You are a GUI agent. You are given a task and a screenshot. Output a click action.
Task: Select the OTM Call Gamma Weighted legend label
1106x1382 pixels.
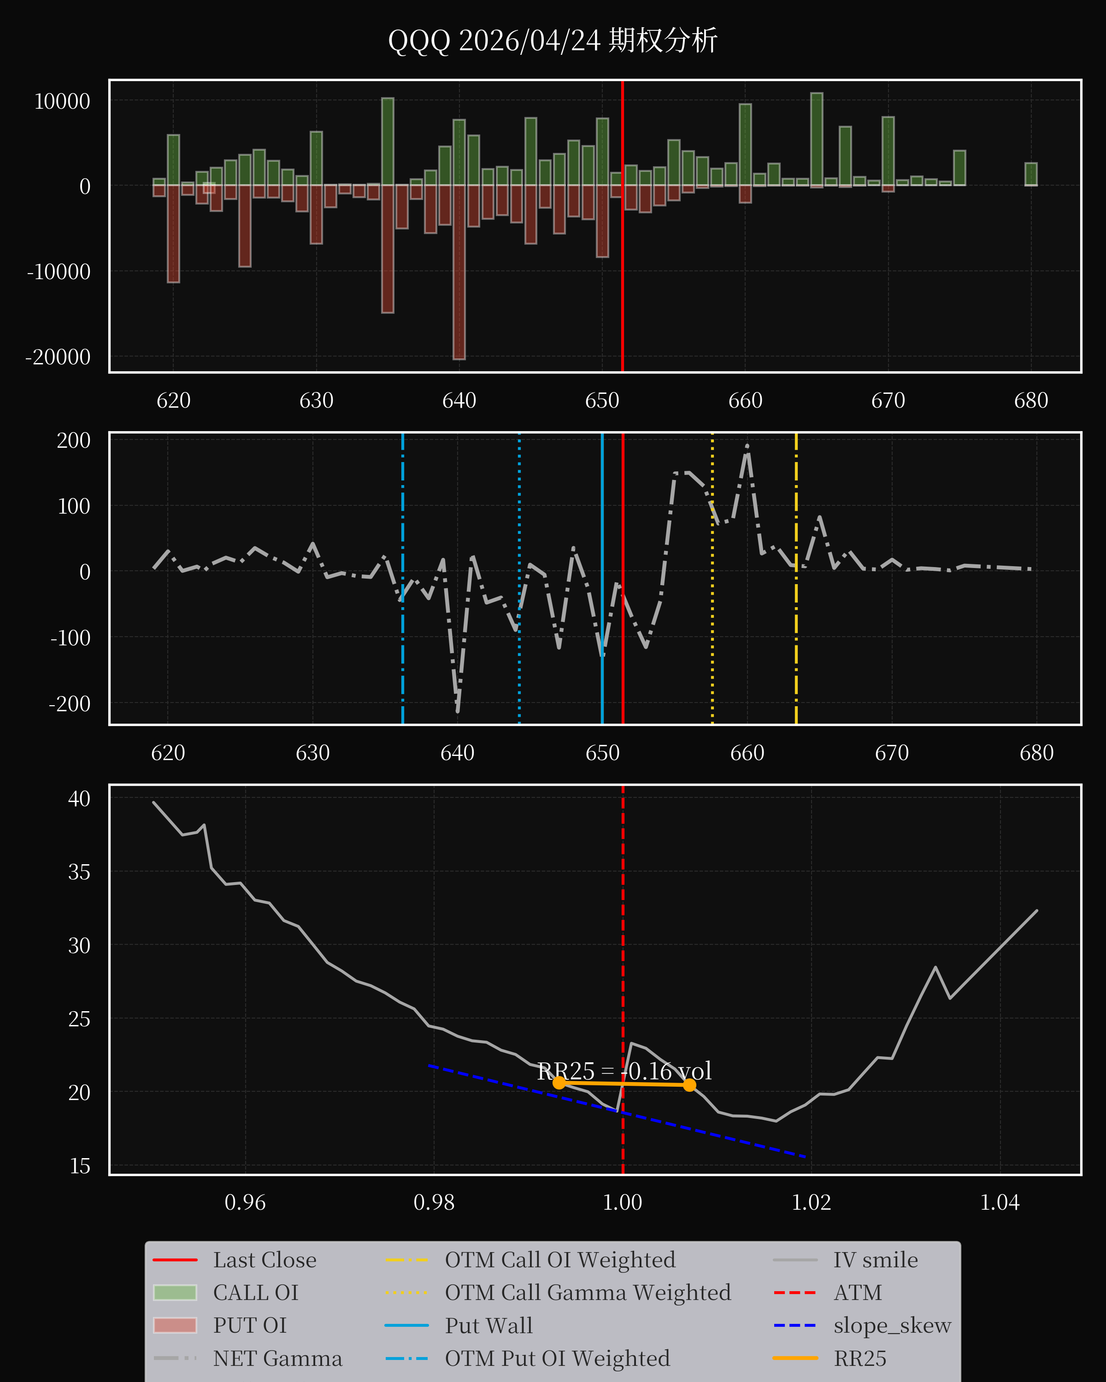tap(588, 1293)
